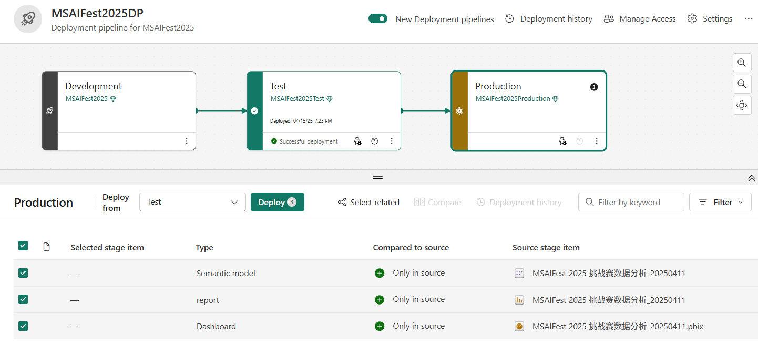Image resolution: width=758 pixels, height=344 pixels.
Task: Sort by Compared to source column
Action: click(x=411, y=247)
